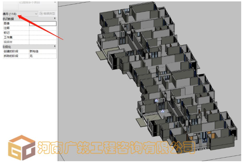244x164 pixels.
Task: Click the 新构造 phase value
Action: (x=34, y=51)
